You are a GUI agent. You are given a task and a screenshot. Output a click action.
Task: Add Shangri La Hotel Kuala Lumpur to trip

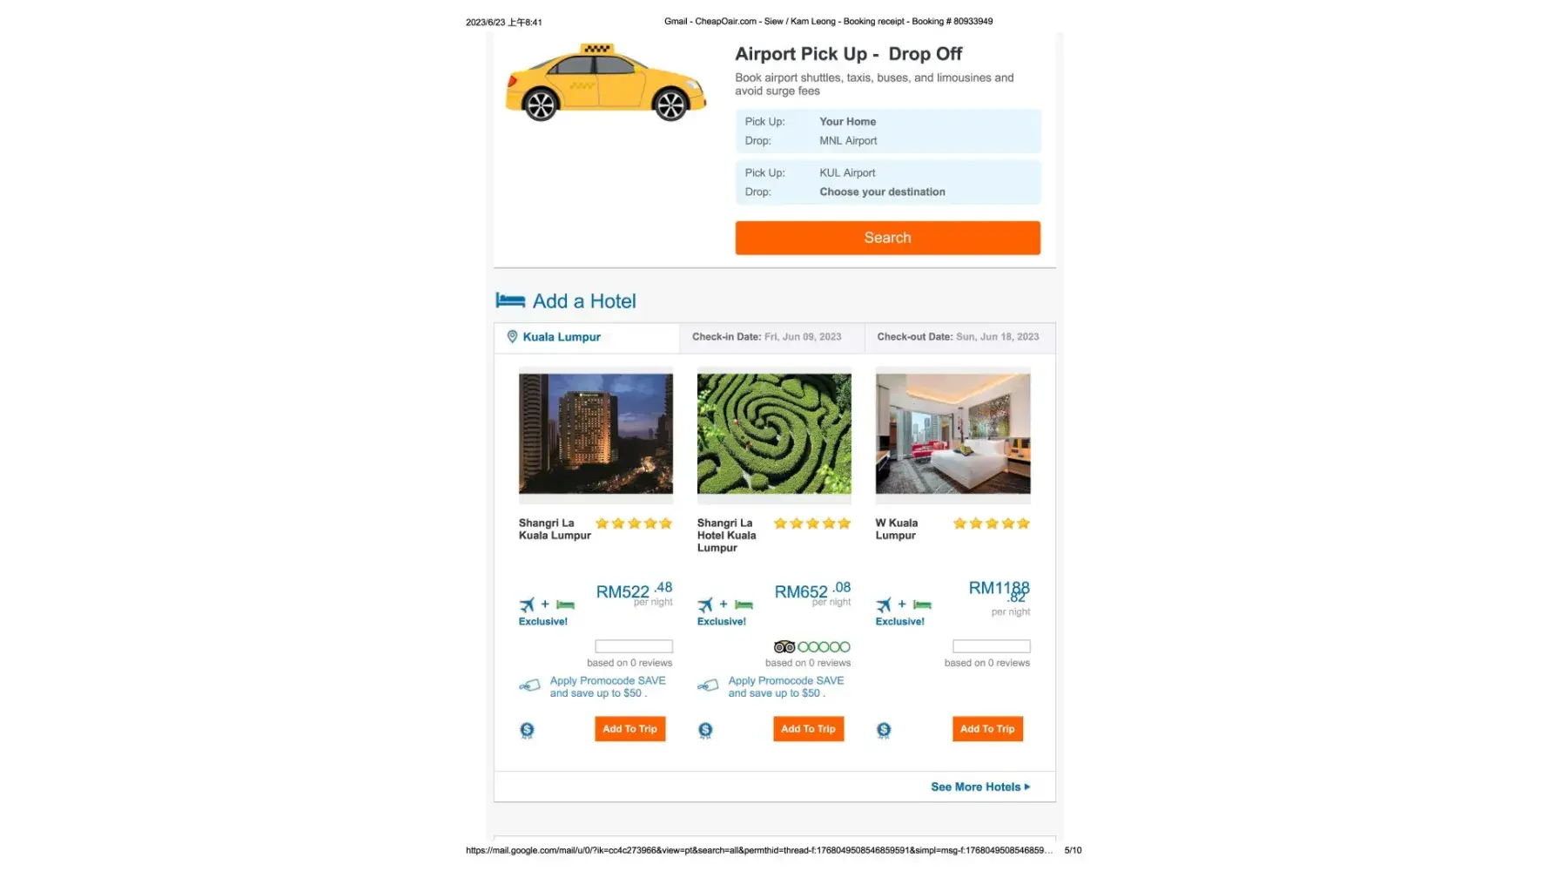(808, 729)
